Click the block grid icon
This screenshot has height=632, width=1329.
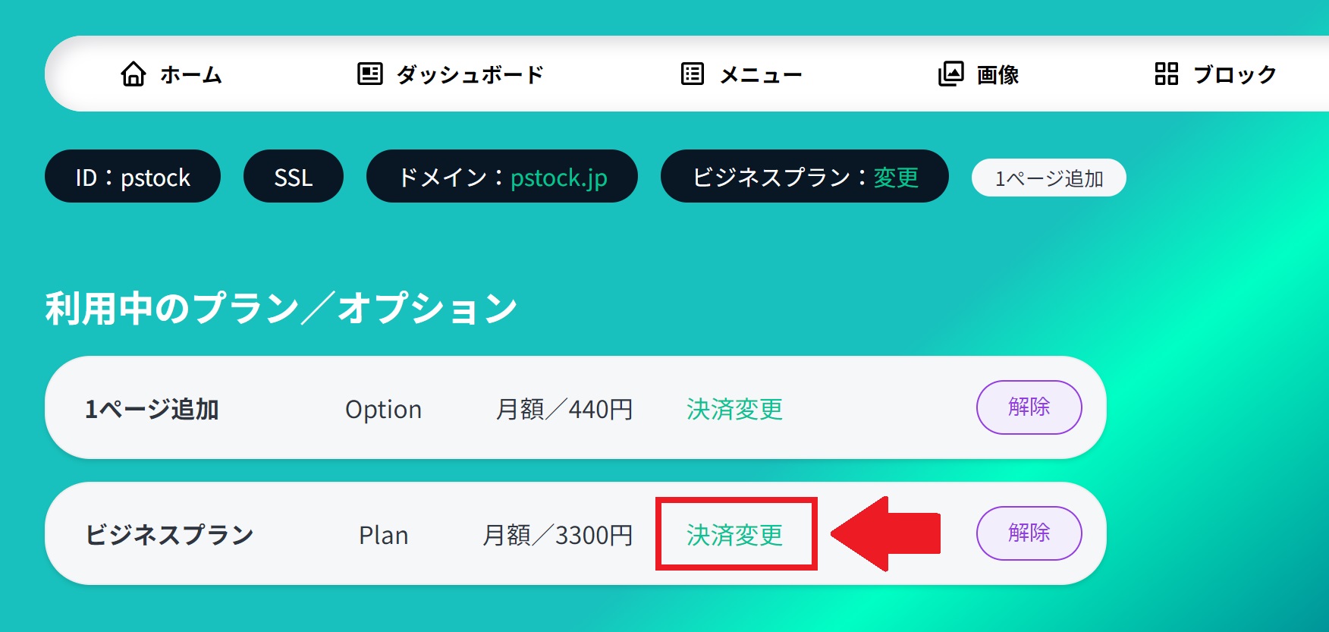[x=1167, y=74]
